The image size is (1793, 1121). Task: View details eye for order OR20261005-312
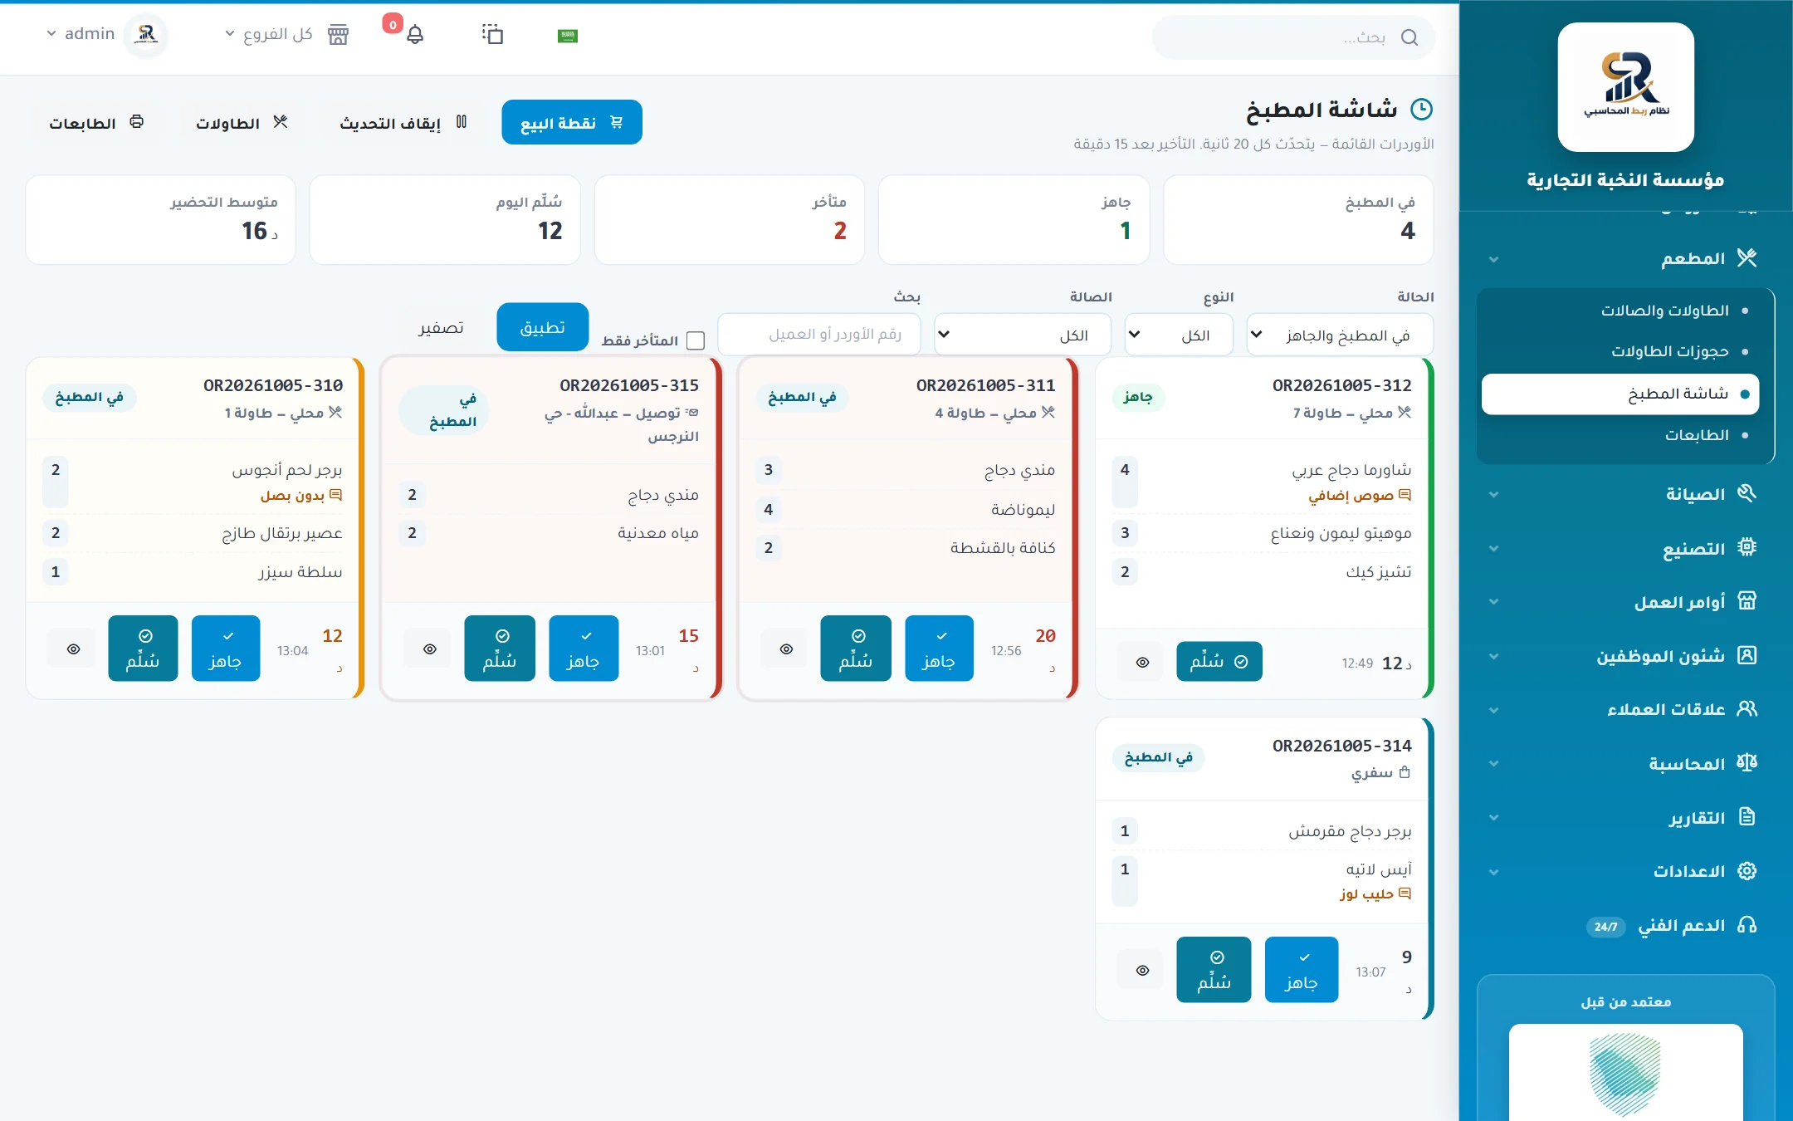click(1142, 662)
